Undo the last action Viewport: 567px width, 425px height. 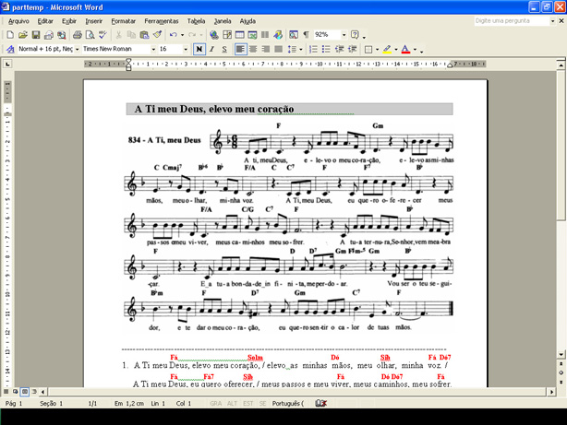pos(174,35)
